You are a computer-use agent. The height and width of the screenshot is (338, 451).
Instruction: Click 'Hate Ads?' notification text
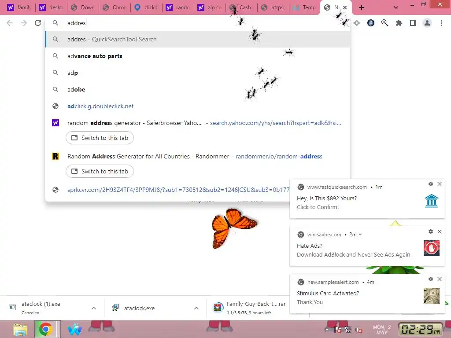(310, 246)
